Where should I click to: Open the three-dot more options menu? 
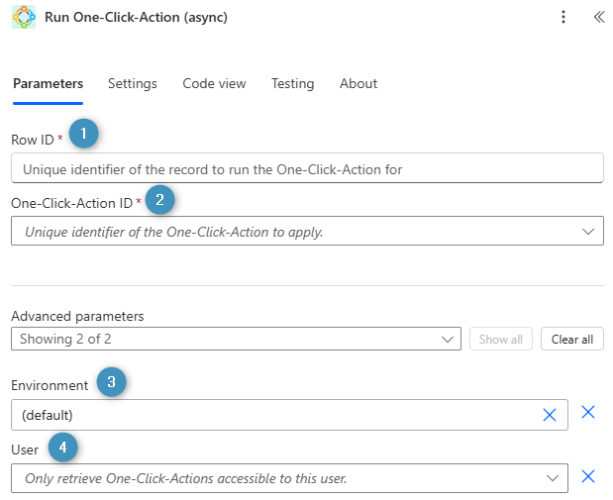pyautogui.click(x=563, y=17)
